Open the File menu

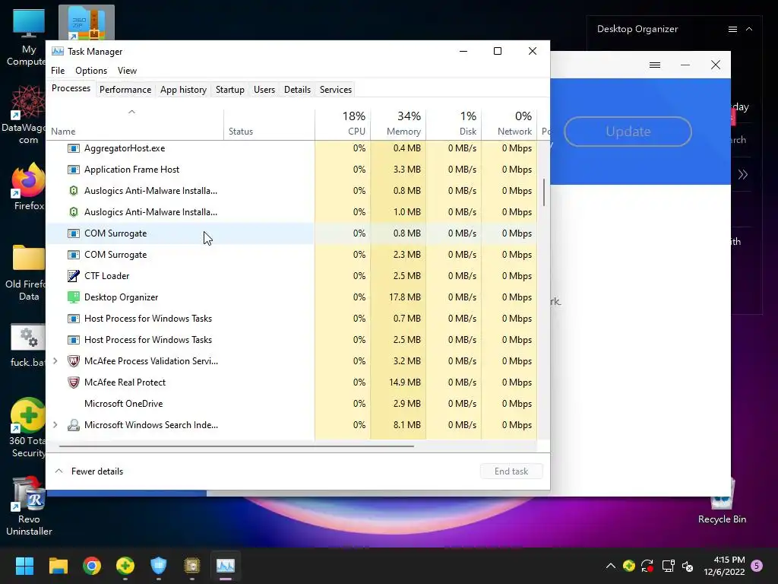[x=58, y=71]
